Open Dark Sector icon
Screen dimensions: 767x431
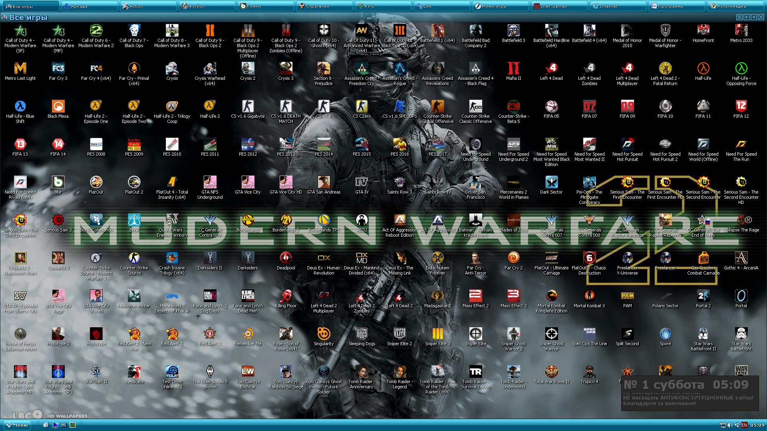(x=551, y=182)
